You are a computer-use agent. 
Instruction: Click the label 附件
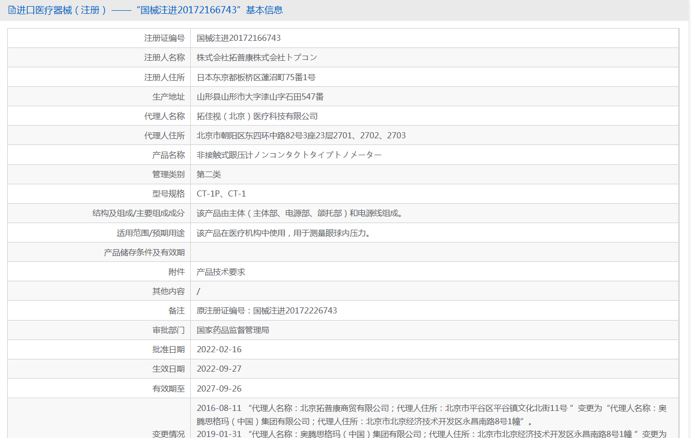click(176, 272)
